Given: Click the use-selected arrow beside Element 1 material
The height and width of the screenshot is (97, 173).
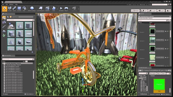Looking at the screenshot, I should click(x=166, y=31).
